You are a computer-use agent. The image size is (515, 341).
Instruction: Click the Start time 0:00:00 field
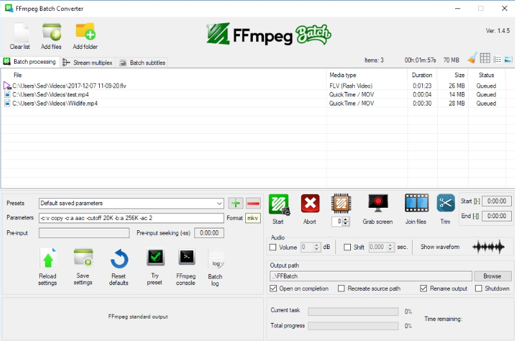pyautogui.click(x=496, y=201)
